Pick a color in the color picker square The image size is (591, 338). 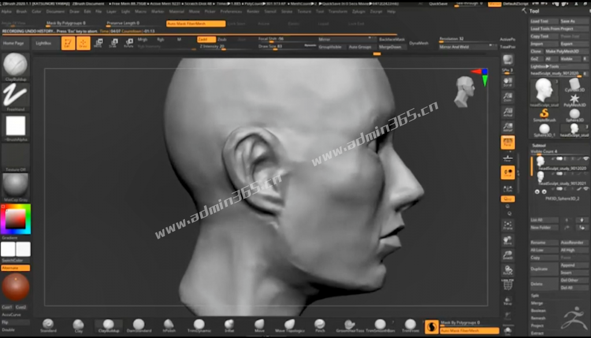(15, 218)
